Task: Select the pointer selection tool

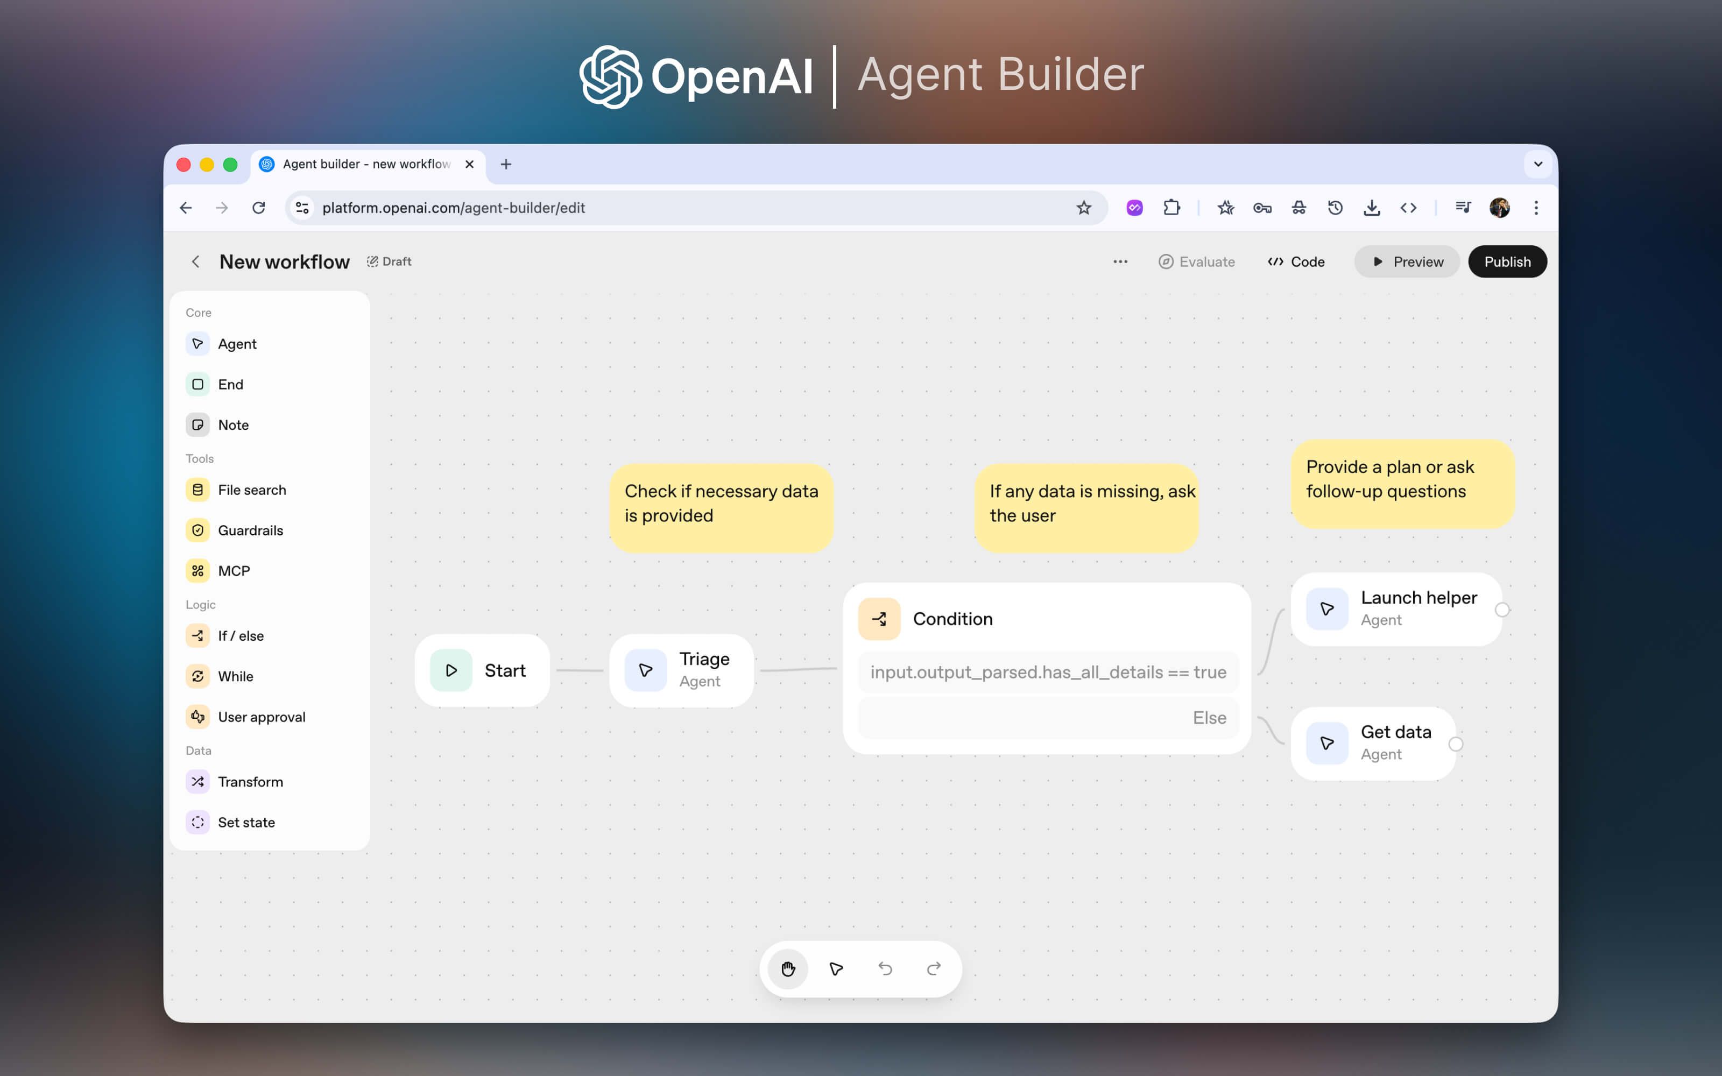Action: (x=836, y=968)
